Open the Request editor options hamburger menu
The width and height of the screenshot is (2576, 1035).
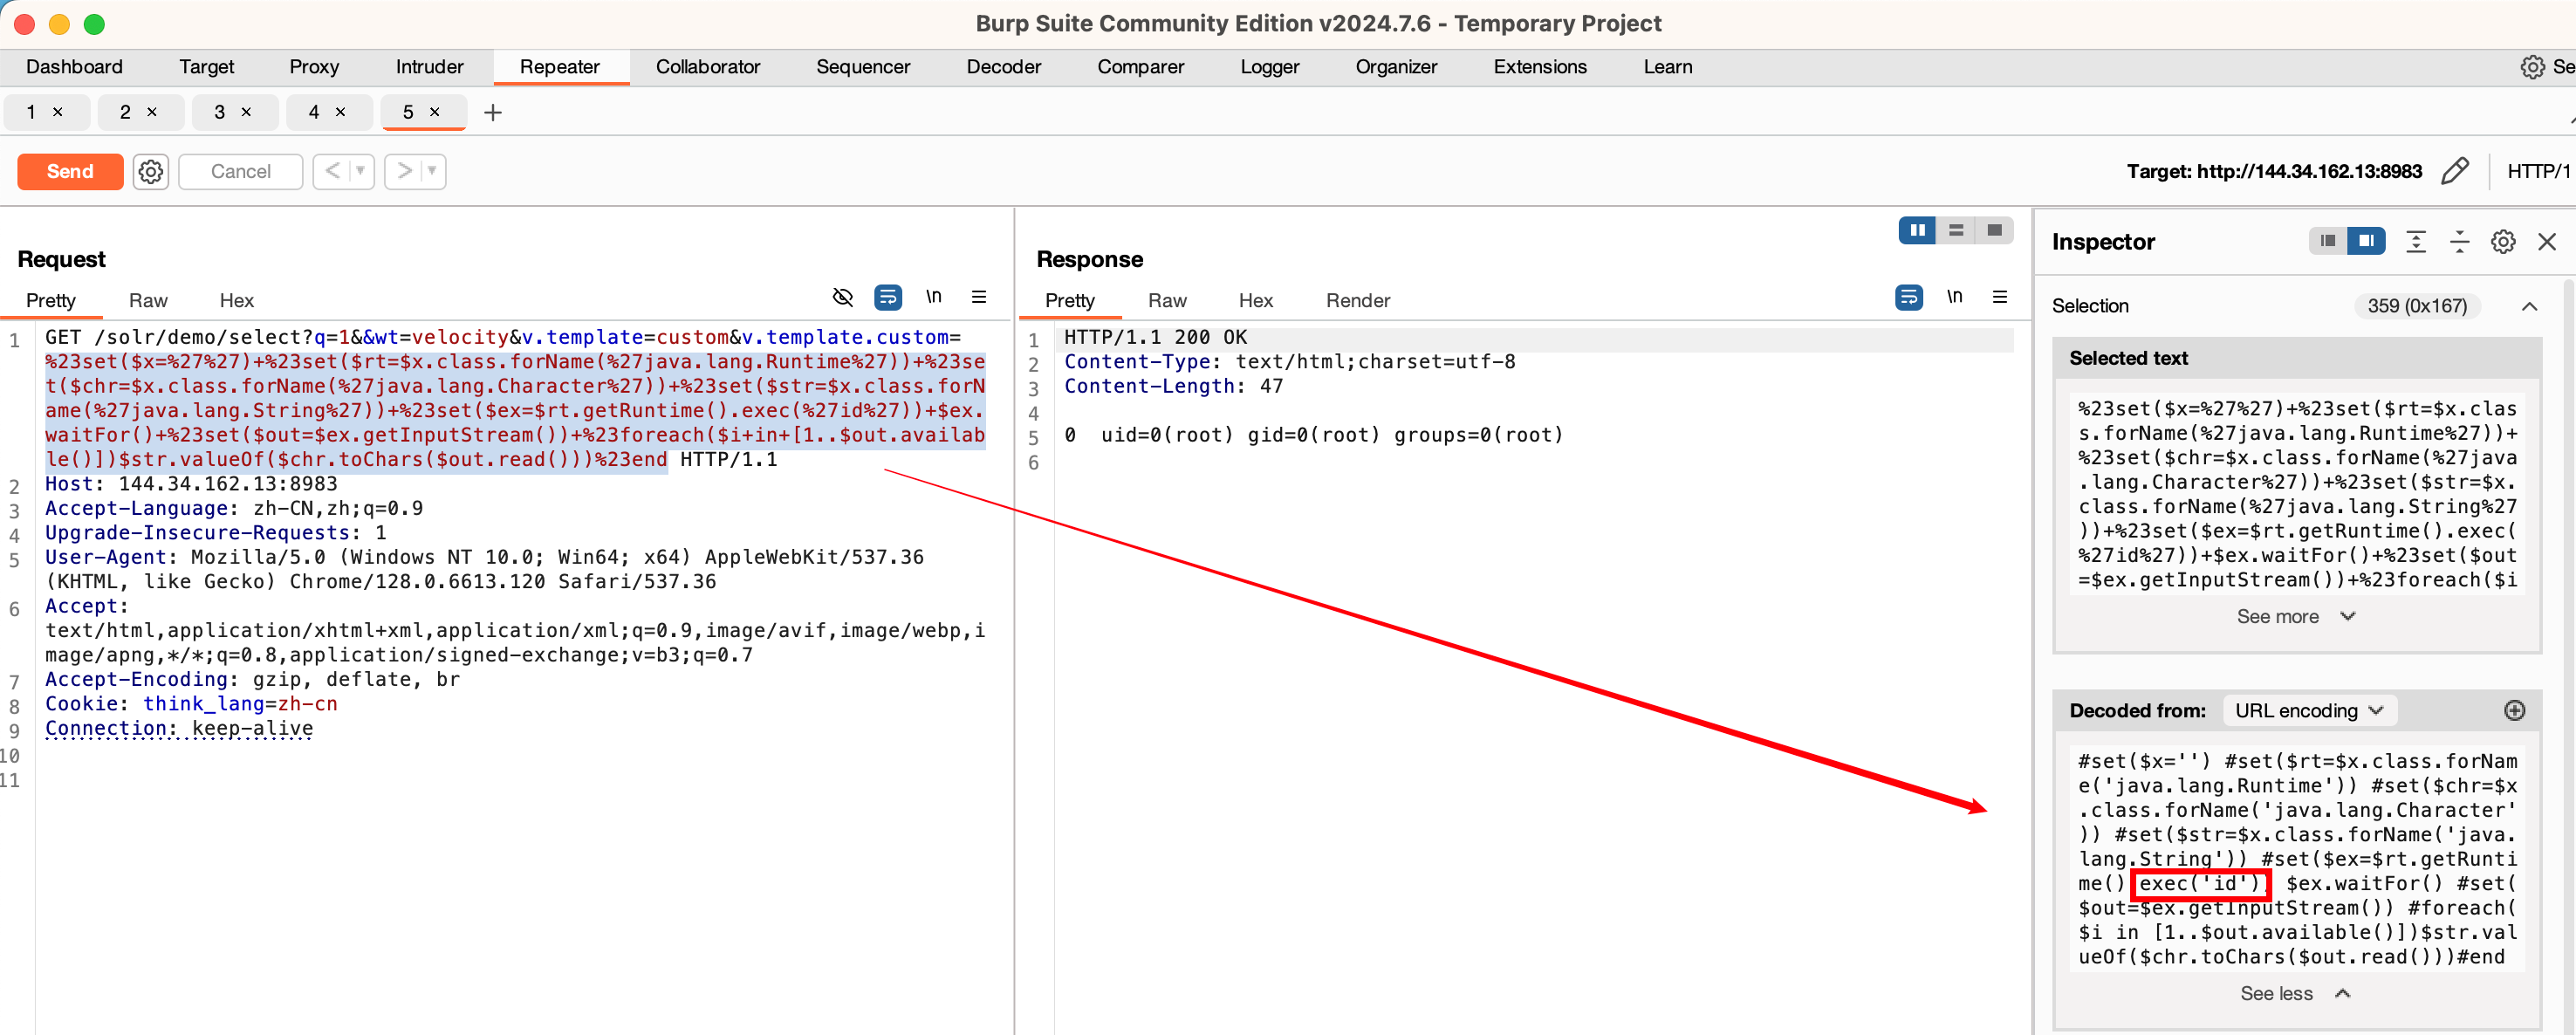pos(979,297)
